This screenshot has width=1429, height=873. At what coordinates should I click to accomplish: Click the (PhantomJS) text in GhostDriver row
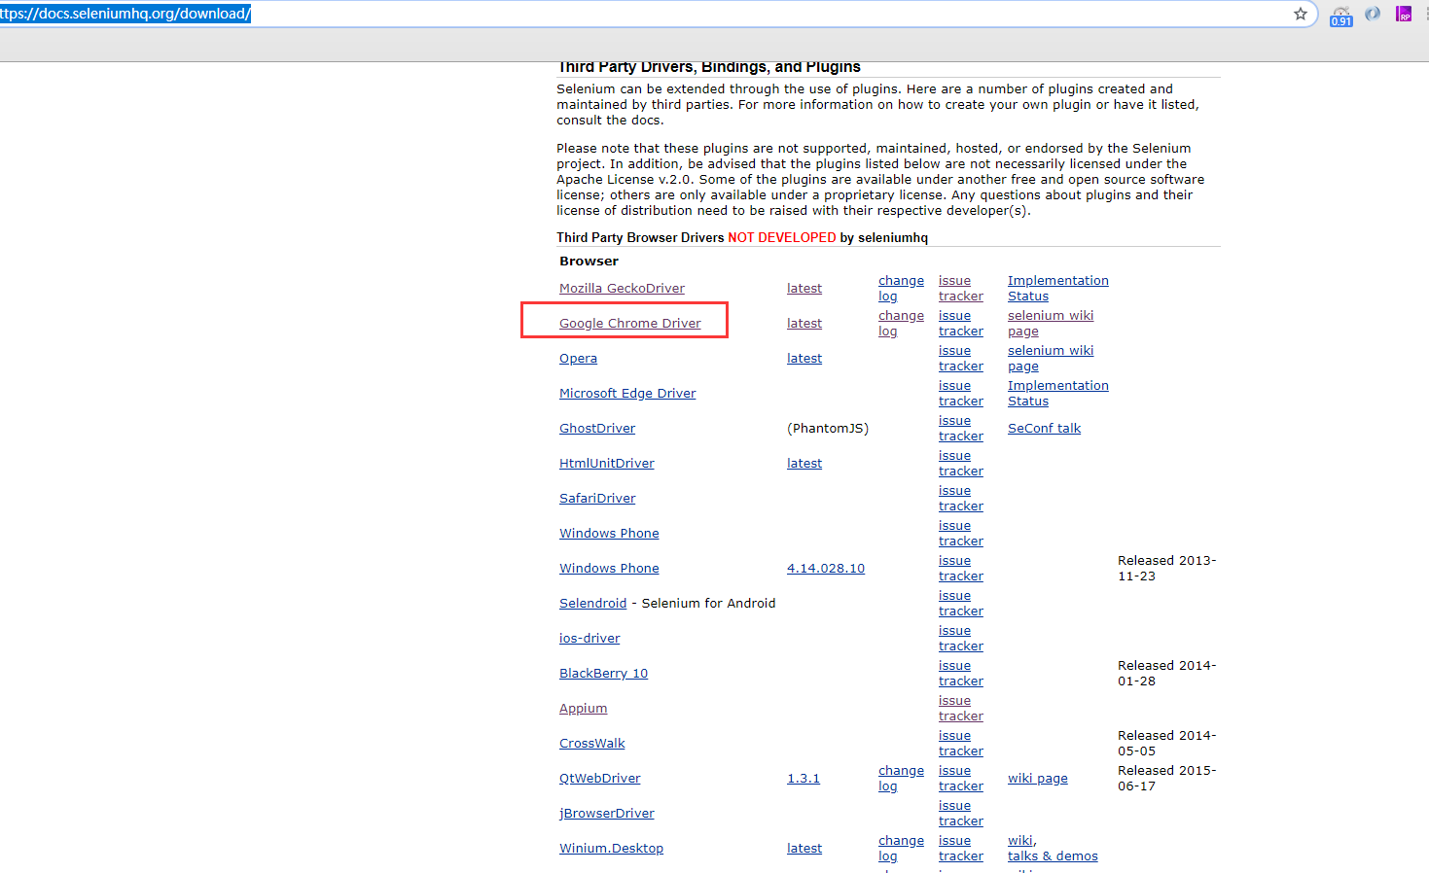coord(828,428)
